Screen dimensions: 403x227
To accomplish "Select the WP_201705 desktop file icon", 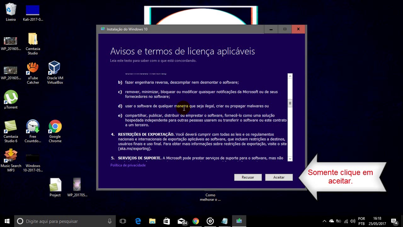I will [77, 188].
